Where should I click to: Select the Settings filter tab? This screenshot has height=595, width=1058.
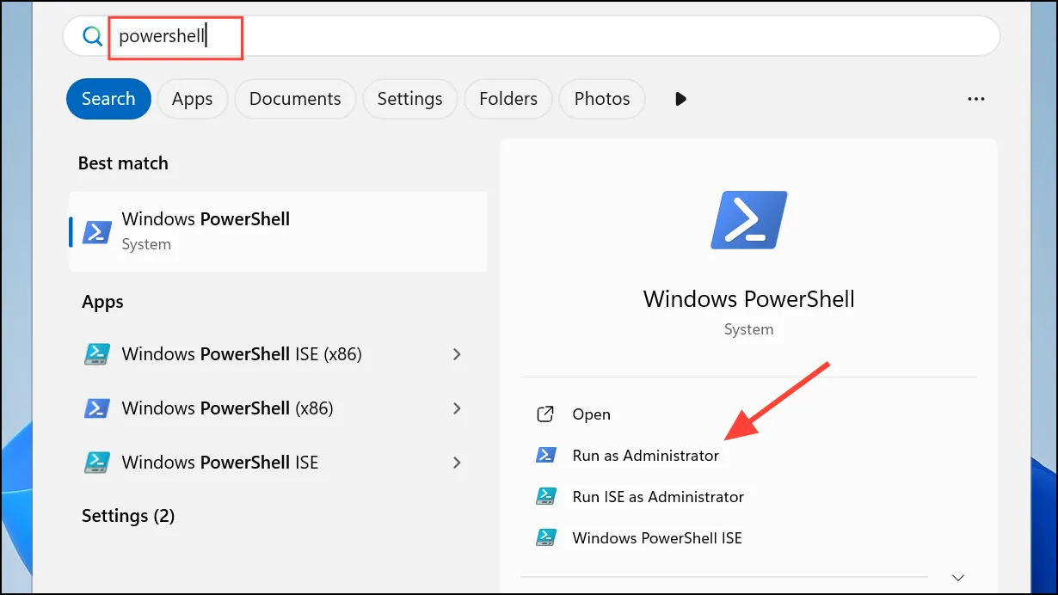tap(409, 99)
